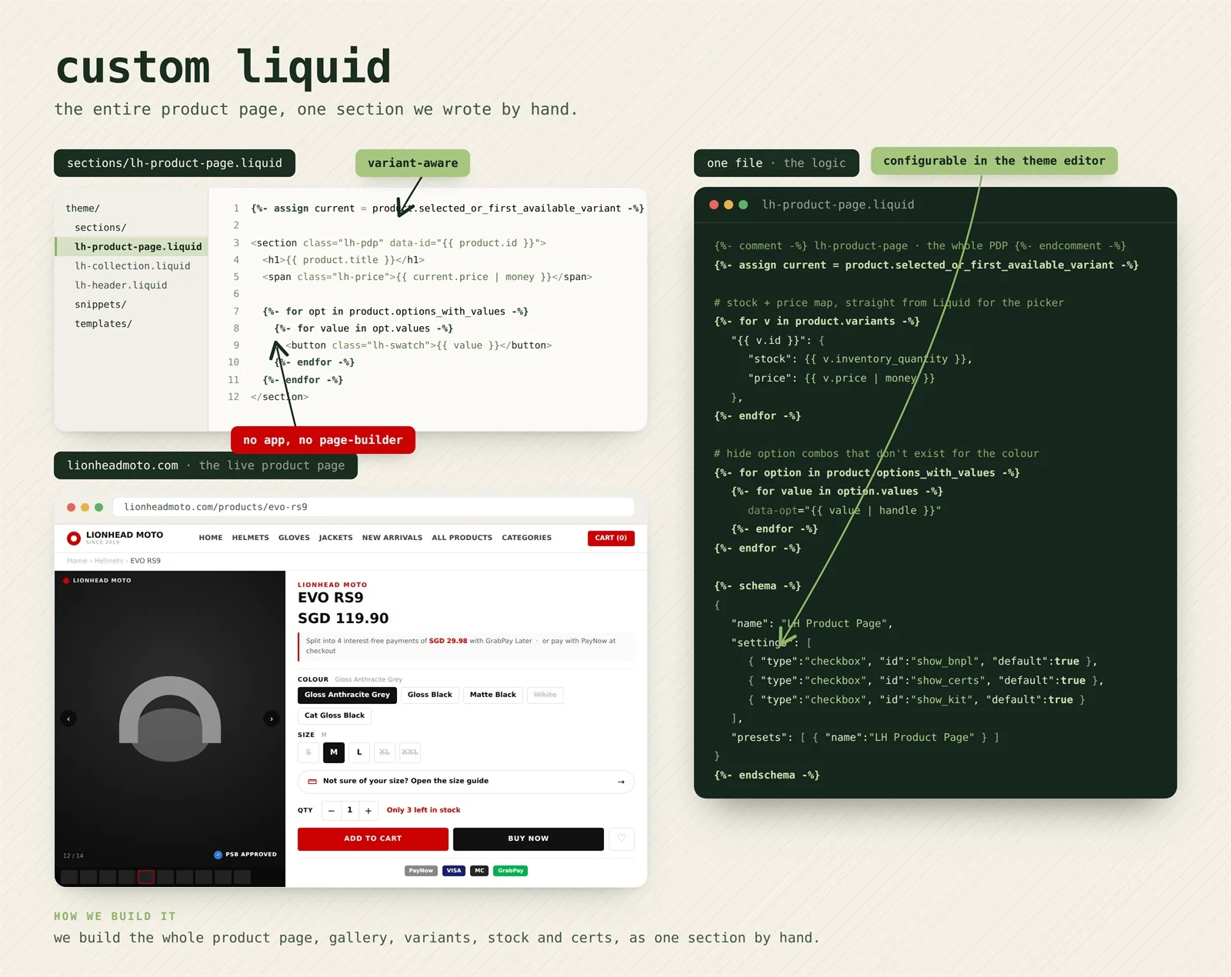Viewport: 1231px width, 977px height.
Task: Select the Matte Black colour option
Action: click(493, 695)
